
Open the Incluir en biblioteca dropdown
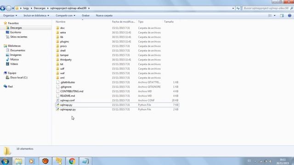(36, 16)
